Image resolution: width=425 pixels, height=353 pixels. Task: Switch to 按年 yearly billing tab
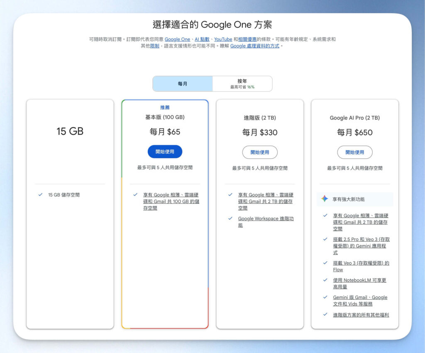tap(242, 84)
